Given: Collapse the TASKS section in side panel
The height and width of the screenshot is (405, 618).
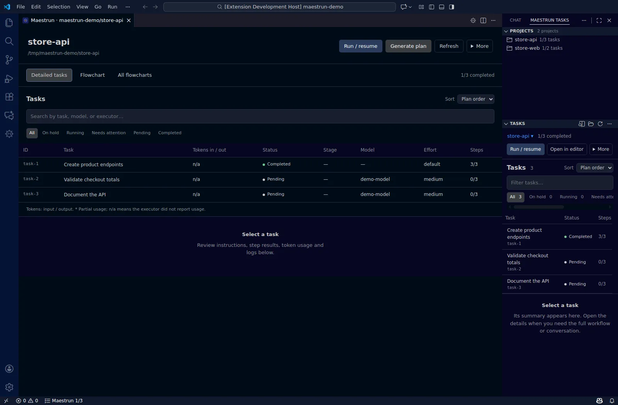Looking at the screenshot, I should point(506,124).
